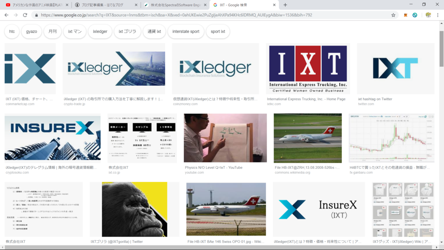Click the browser forward arrow

tap(16, 15)
